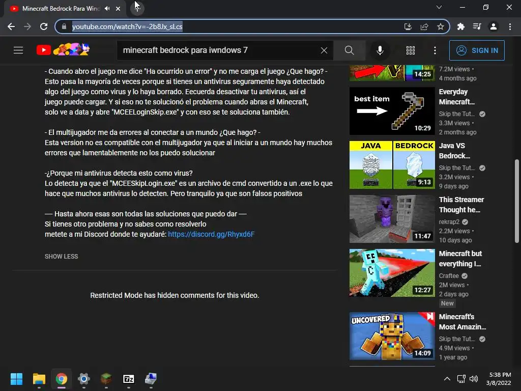Image resolution: width=521 pixels, height=391 pixels.
Task: Click the SIGN IN button
Action: click(477, 50)
